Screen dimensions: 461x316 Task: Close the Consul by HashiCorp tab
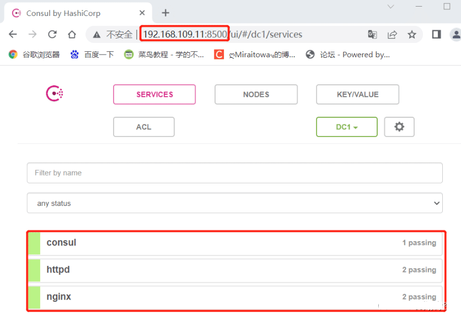142,13
